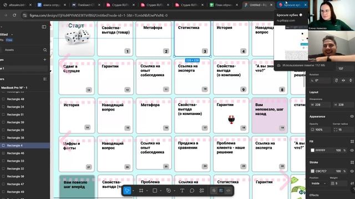Click the Статистика card number 3
The width and height of the screenshot is (355, 199).
tap(192, 39)
